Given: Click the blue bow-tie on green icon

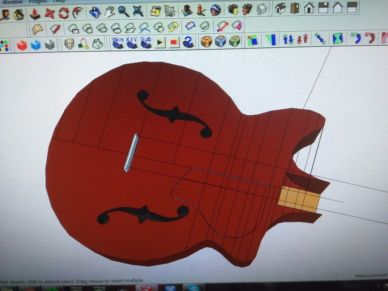Looking at the screenshot, I should (338, 38).
